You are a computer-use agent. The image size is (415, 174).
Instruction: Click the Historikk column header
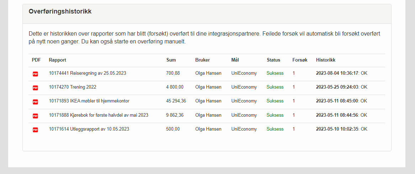coord(326,60)
